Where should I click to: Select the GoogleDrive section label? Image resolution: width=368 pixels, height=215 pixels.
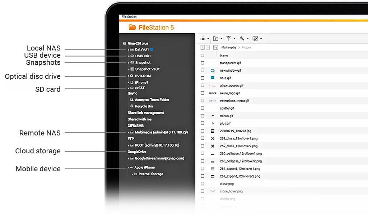137,152
